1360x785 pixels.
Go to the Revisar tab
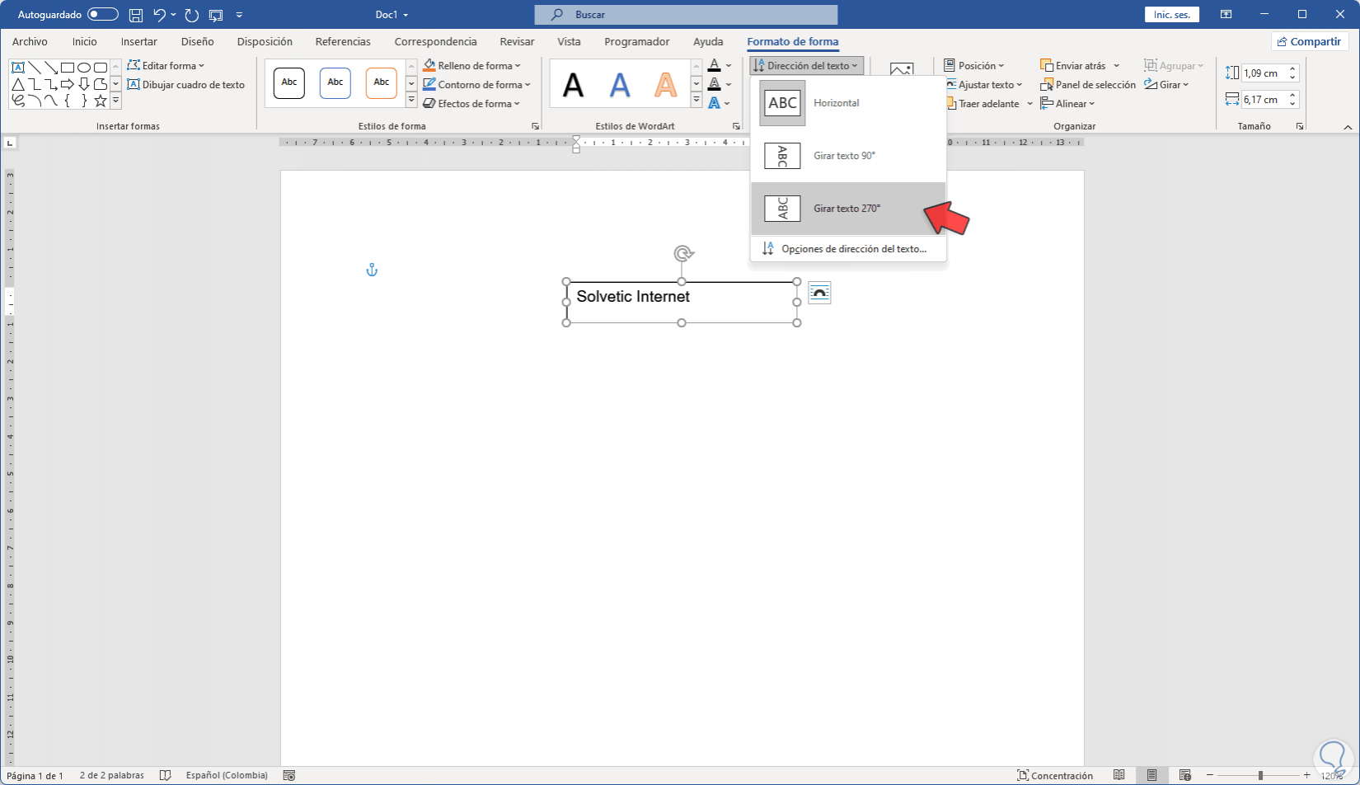(x=517, y=41)
